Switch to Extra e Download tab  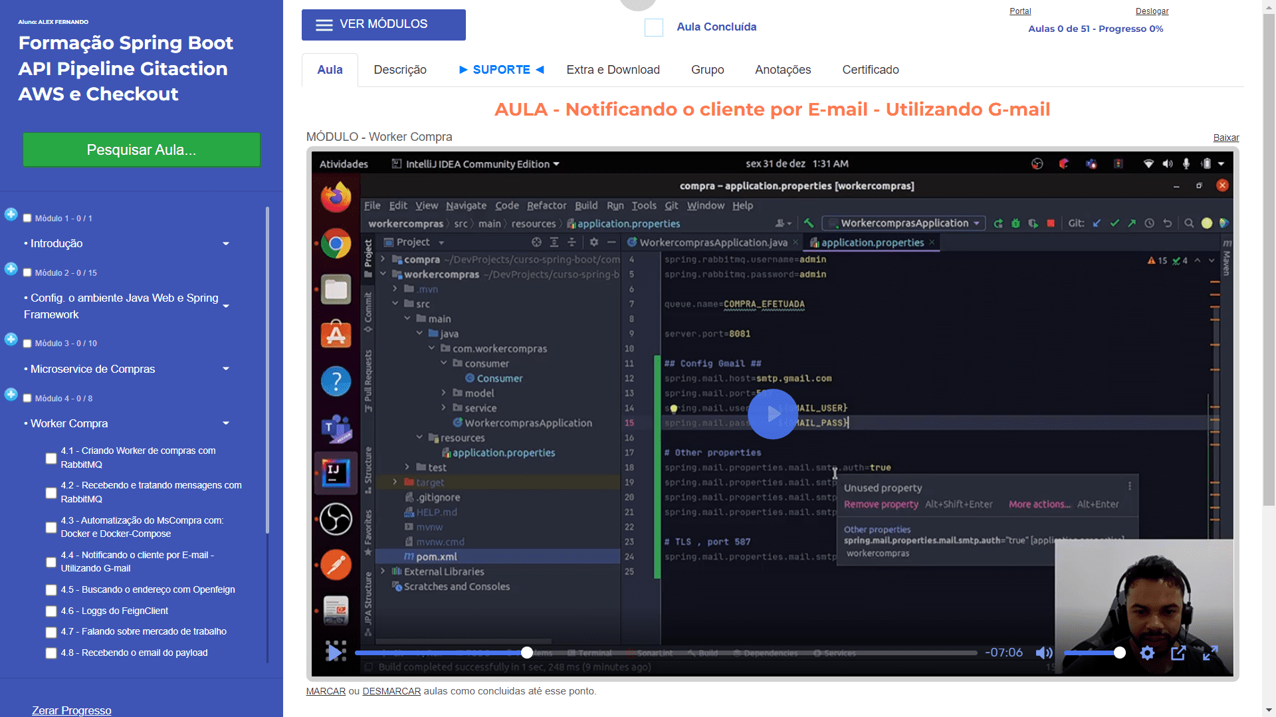pyautogui.click(x=613, y=70)
